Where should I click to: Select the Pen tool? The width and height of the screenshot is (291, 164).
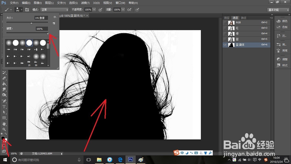pyautogui.click(x=4, y=101)
